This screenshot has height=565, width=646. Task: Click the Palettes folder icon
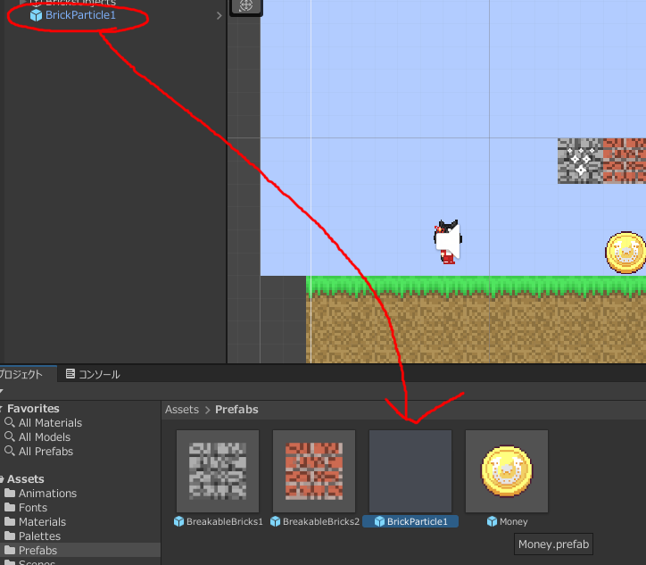coord(10,536)
